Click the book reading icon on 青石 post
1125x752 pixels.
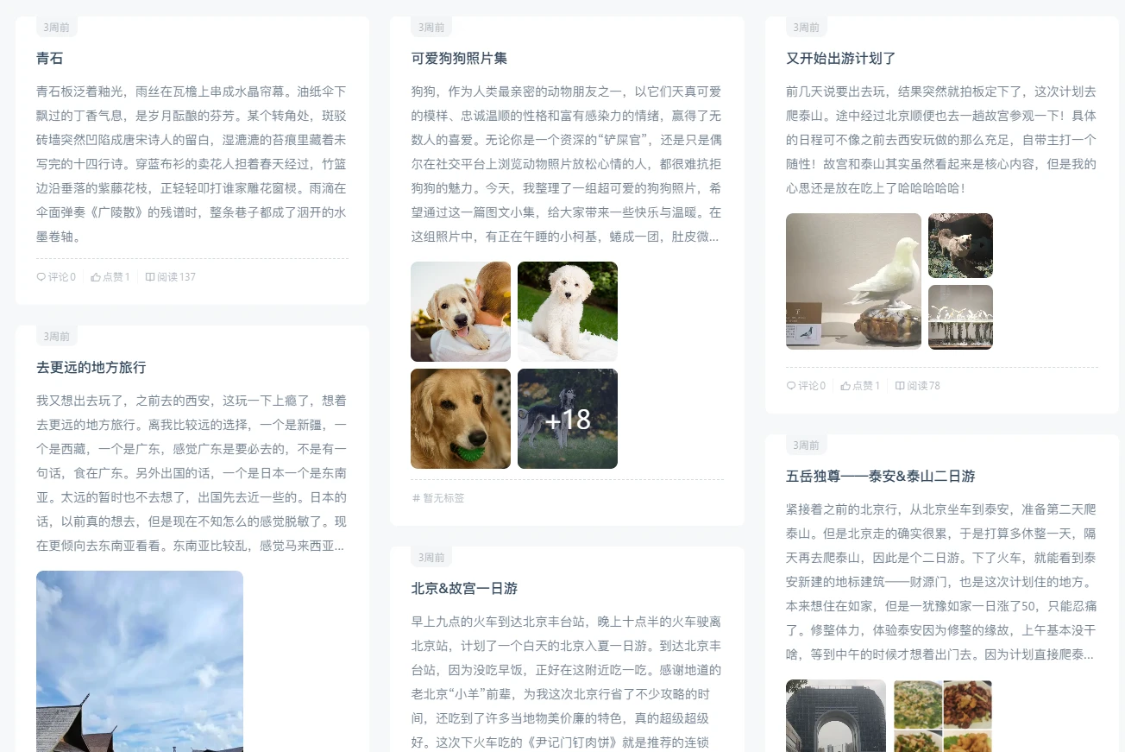point(150,277)
